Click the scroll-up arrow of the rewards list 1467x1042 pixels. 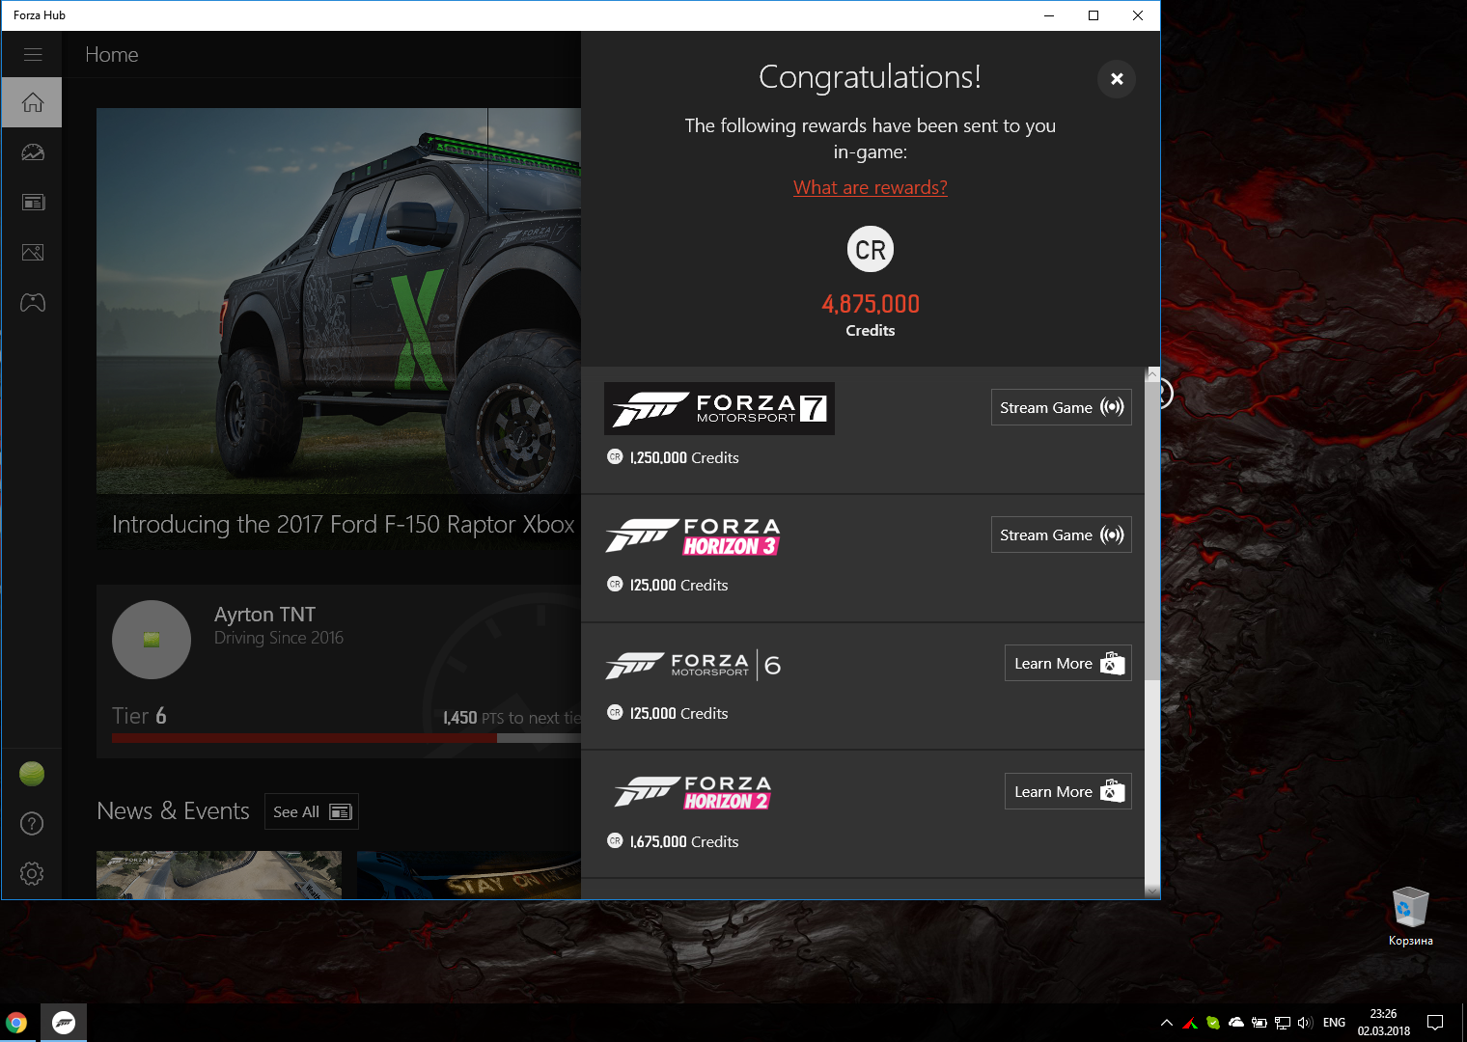(1152, 373)
